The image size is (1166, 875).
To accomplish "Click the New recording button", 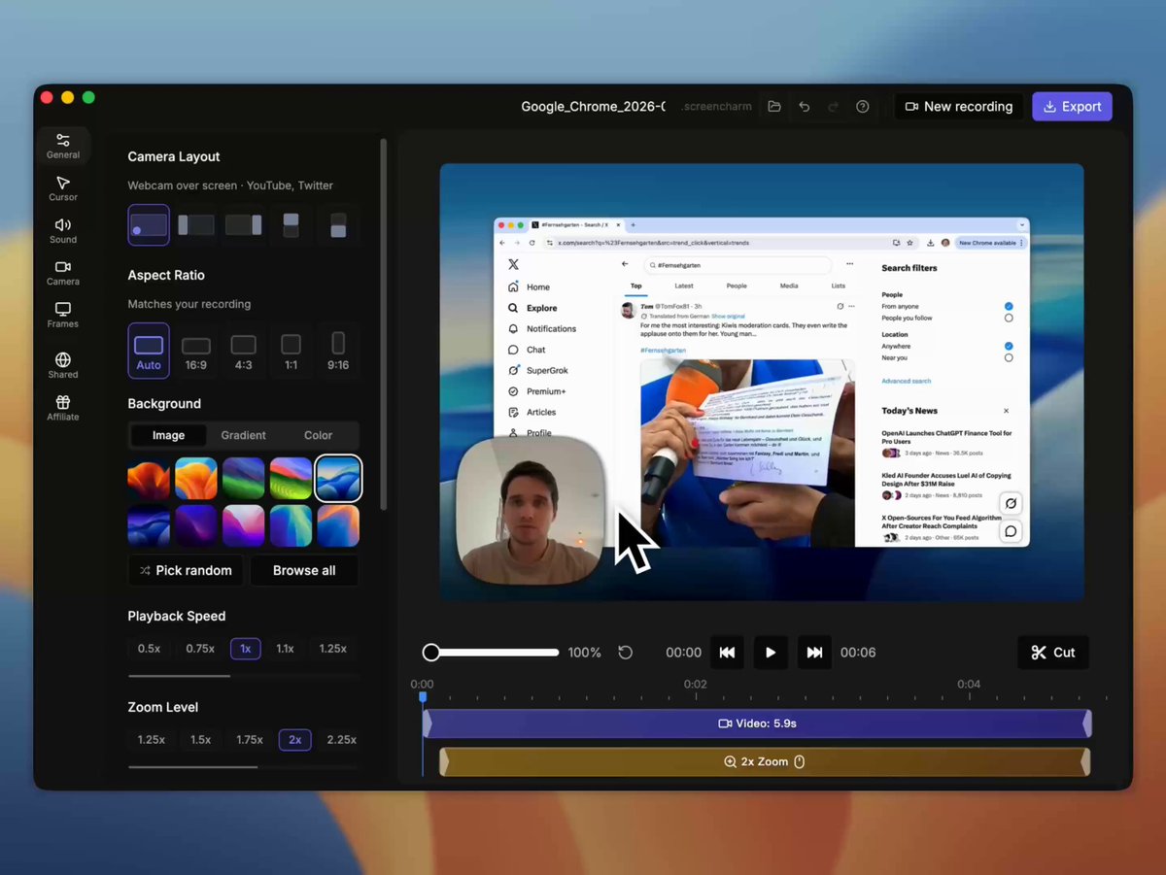I will tap(959, 107).
